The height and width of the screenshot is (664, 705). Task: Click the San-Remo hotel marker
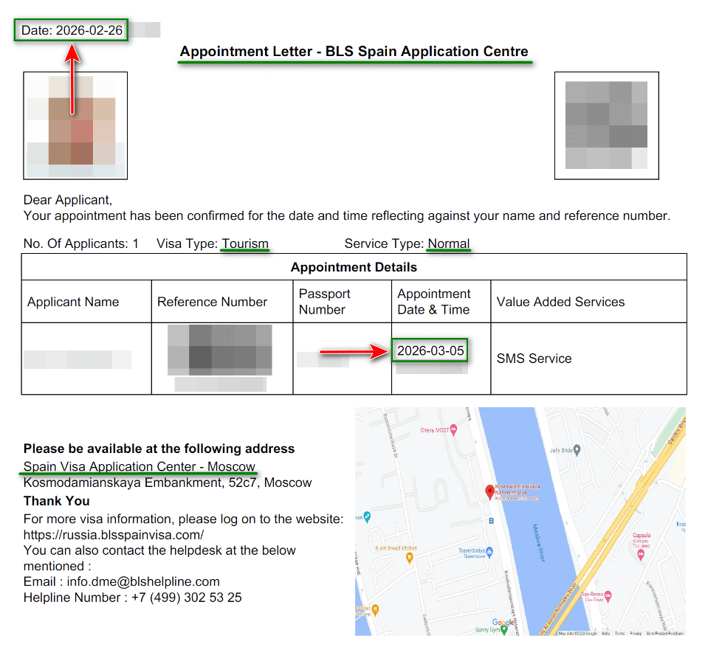click(608, 596)
